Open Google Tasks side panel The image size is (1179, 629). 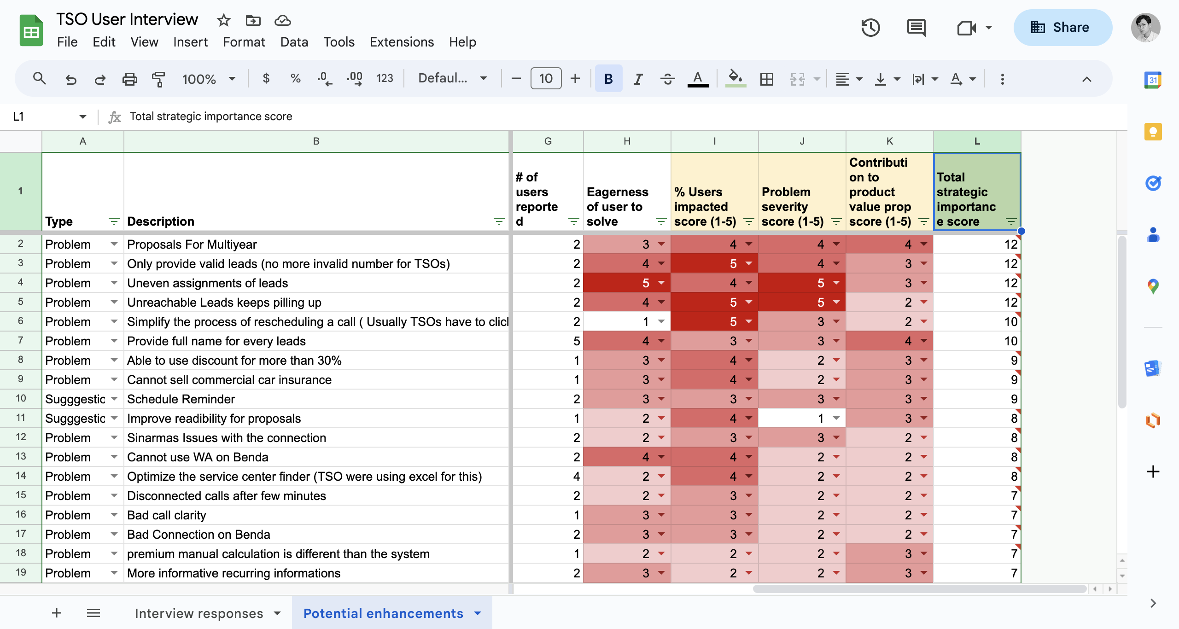1153,183
